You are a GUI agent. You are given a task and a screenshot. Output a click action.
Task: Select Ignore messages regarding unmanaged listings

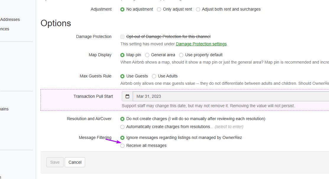pos(122,138)
